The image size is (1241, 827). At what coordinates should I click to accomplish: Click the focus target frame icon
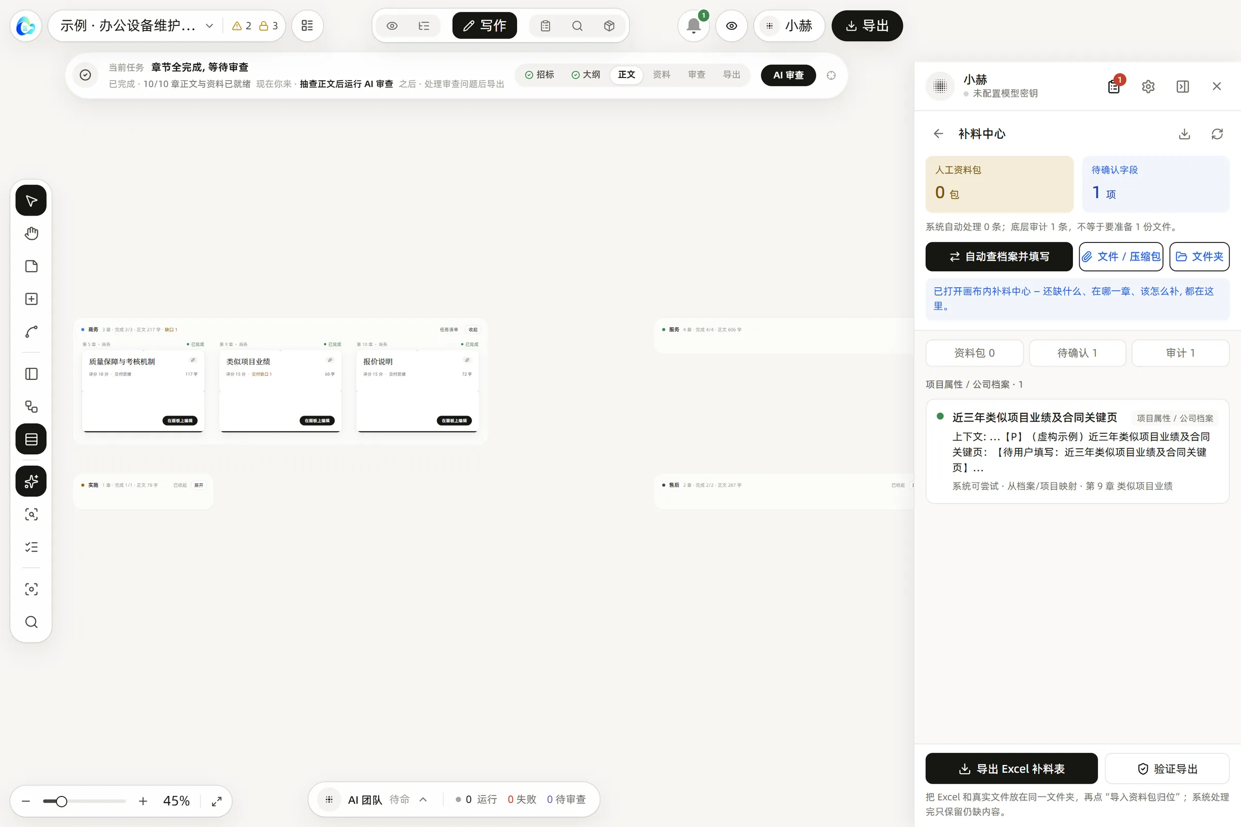pyautogui.click(x=31, y=589)
